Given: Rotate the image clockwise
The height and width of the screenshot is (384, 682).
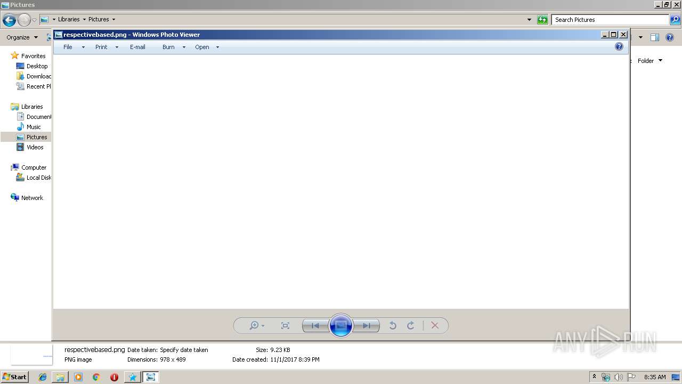Looking at the screenshot, I should coord(411,326).
